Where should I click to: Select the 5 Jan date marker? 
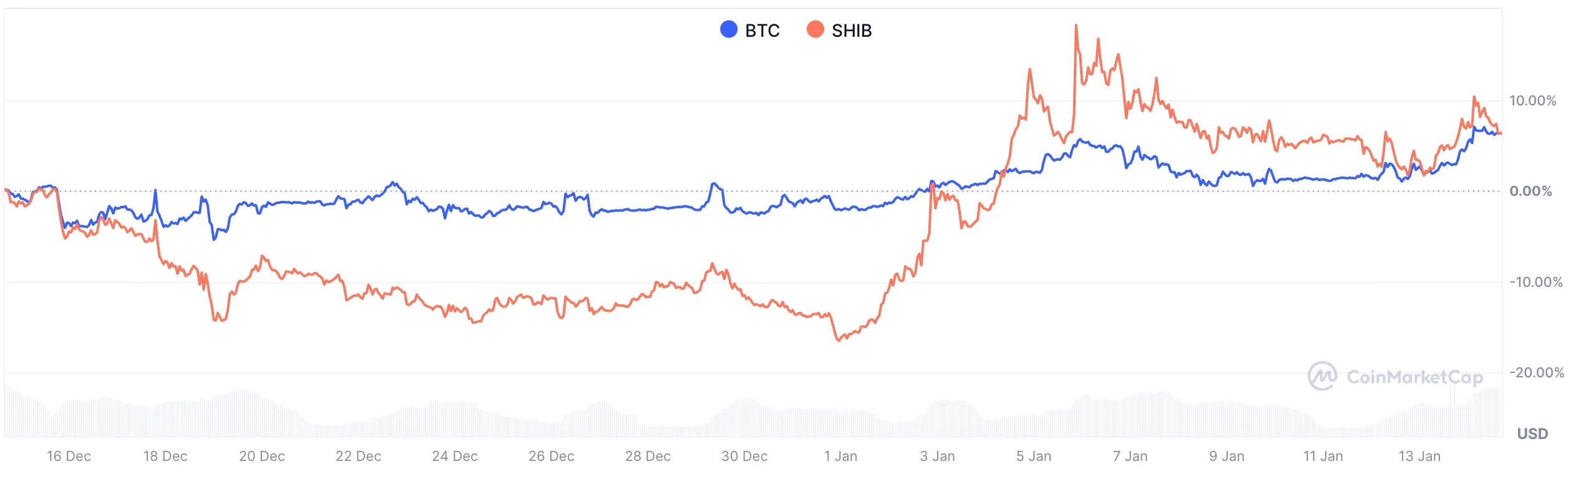1033,456
